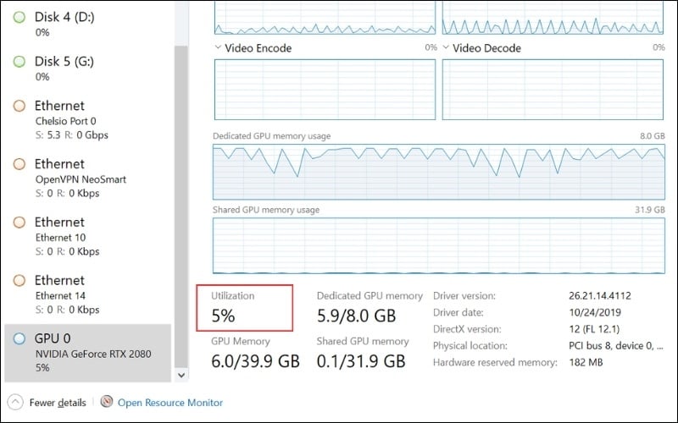
Task: Click the Utilization 5% value
Action: coord(223,316)
